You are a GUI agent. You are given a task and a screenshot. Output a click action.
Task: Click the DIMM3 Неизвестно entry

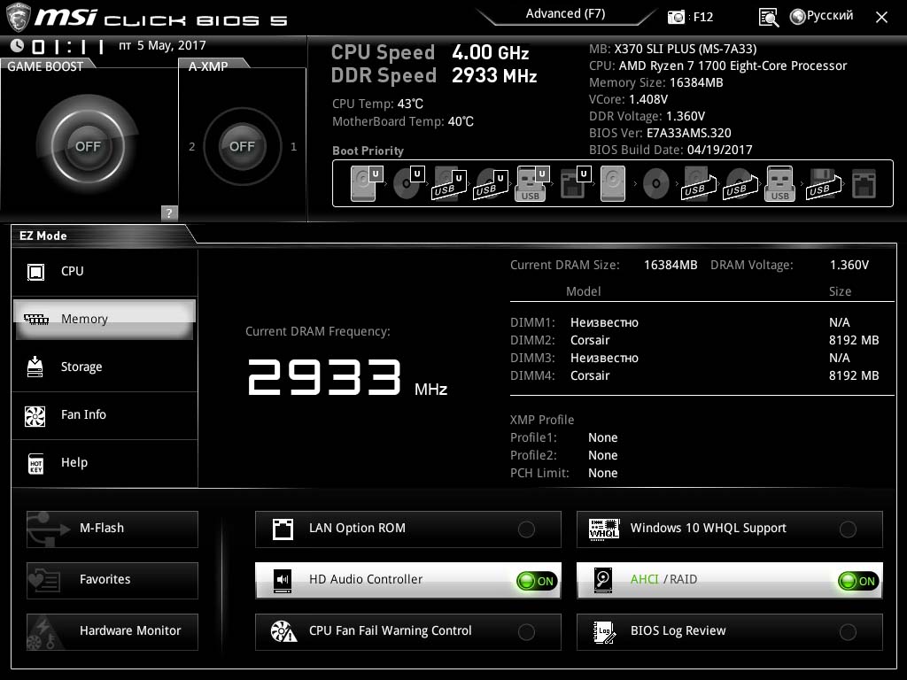point(604,358)
